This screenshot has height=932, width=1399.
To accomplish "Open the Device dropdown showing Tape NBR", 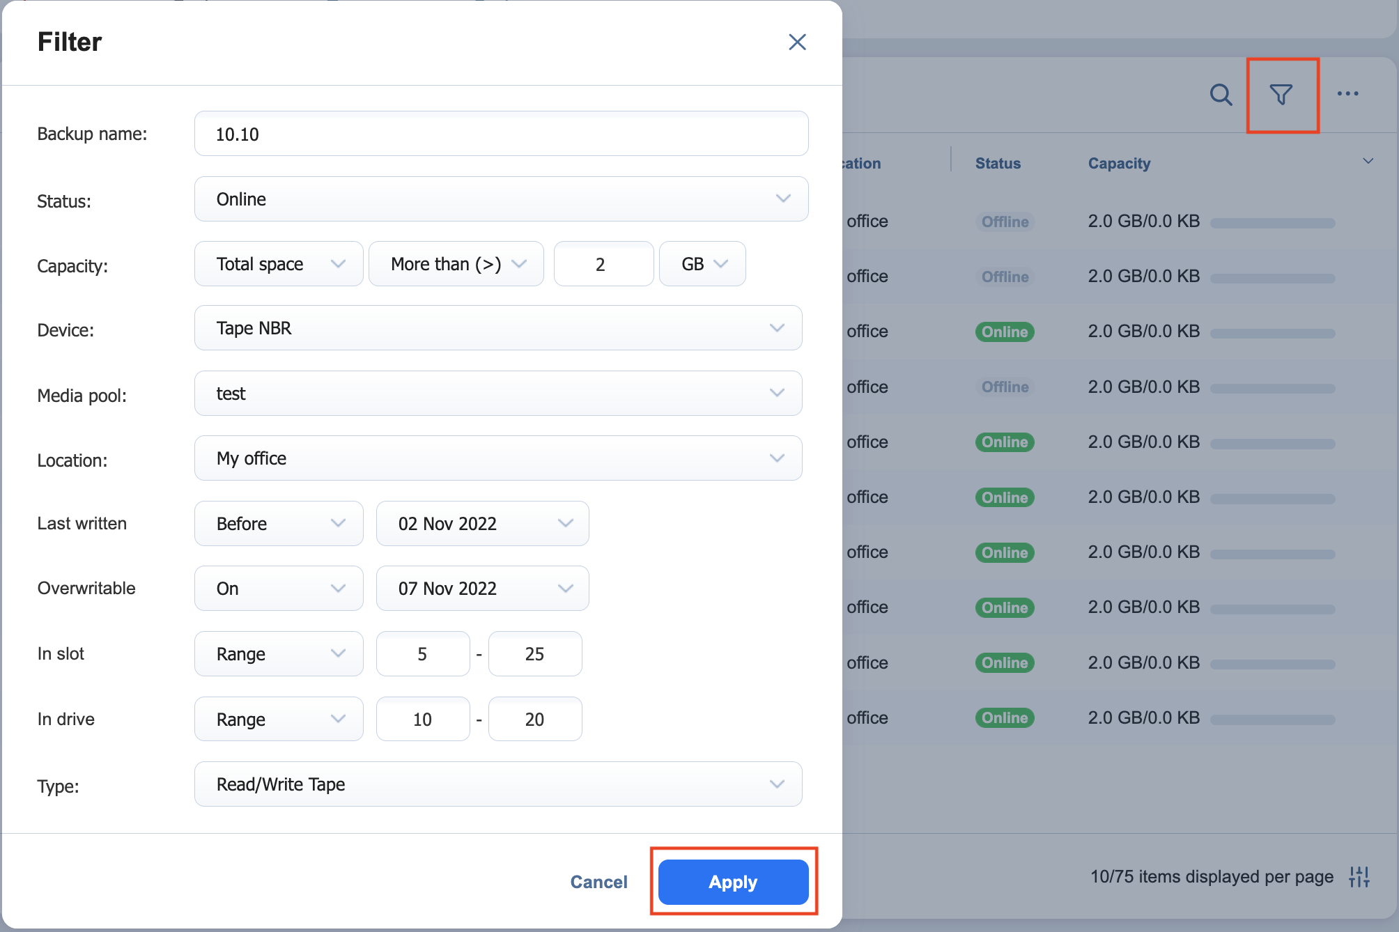I will tap(498, 328).
